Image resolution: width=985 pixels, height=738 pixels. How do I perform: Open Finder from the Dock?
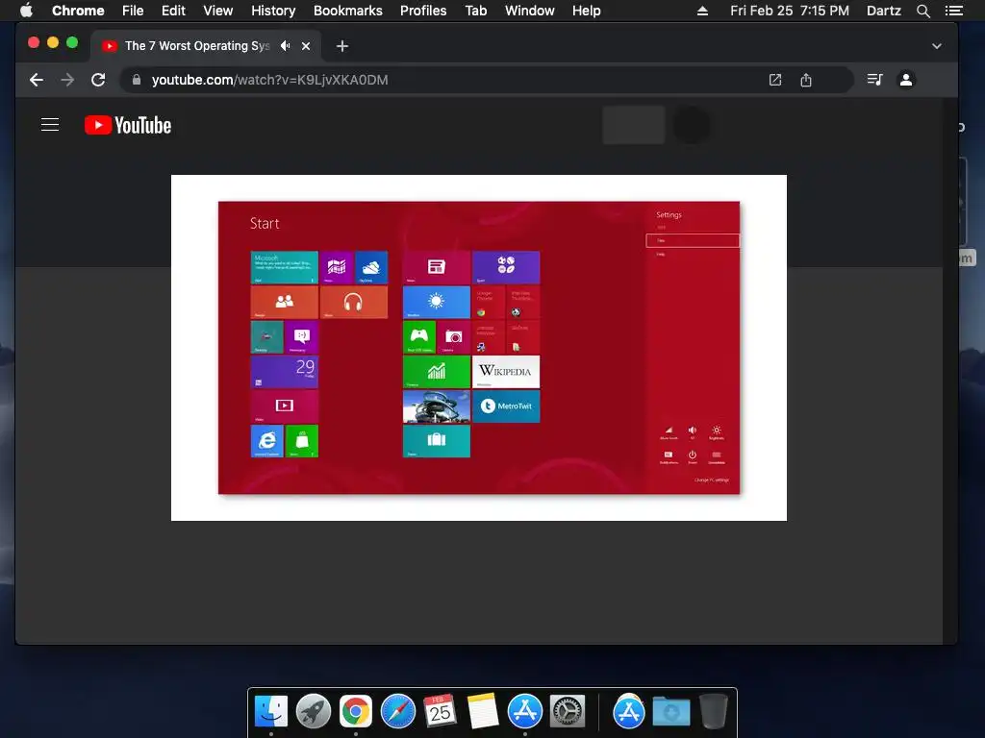271,711
